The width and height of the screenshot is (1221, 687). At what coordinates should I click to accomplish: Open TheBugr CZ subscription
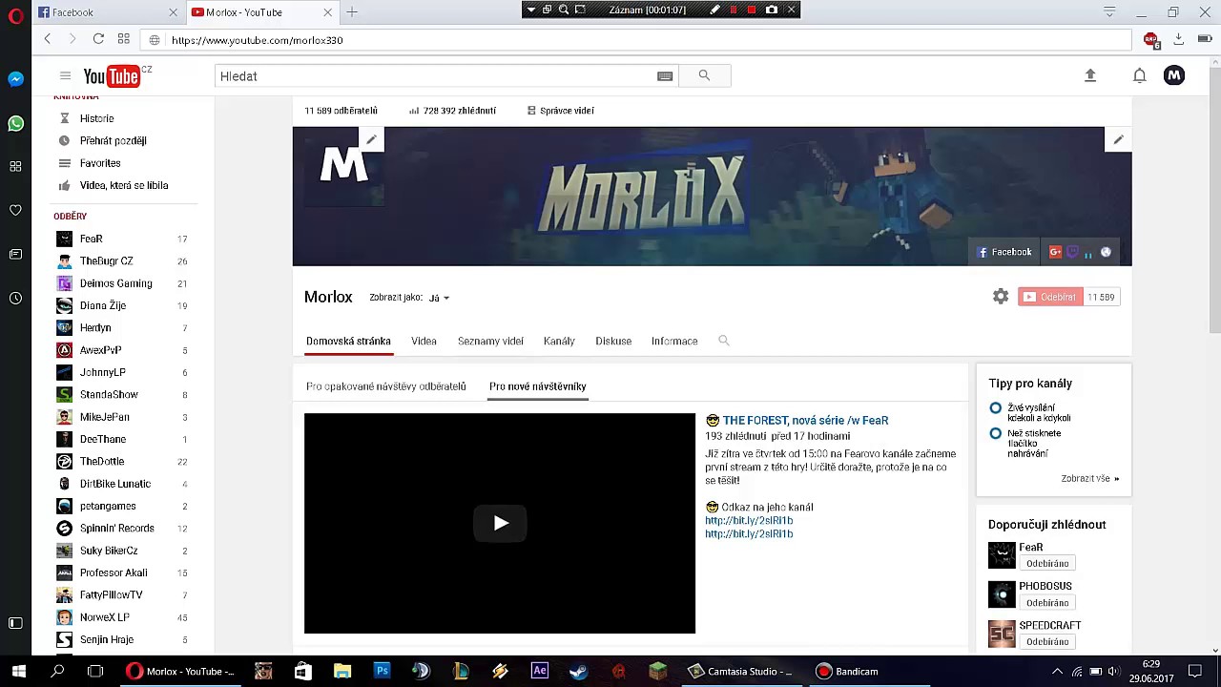point(107,260)
